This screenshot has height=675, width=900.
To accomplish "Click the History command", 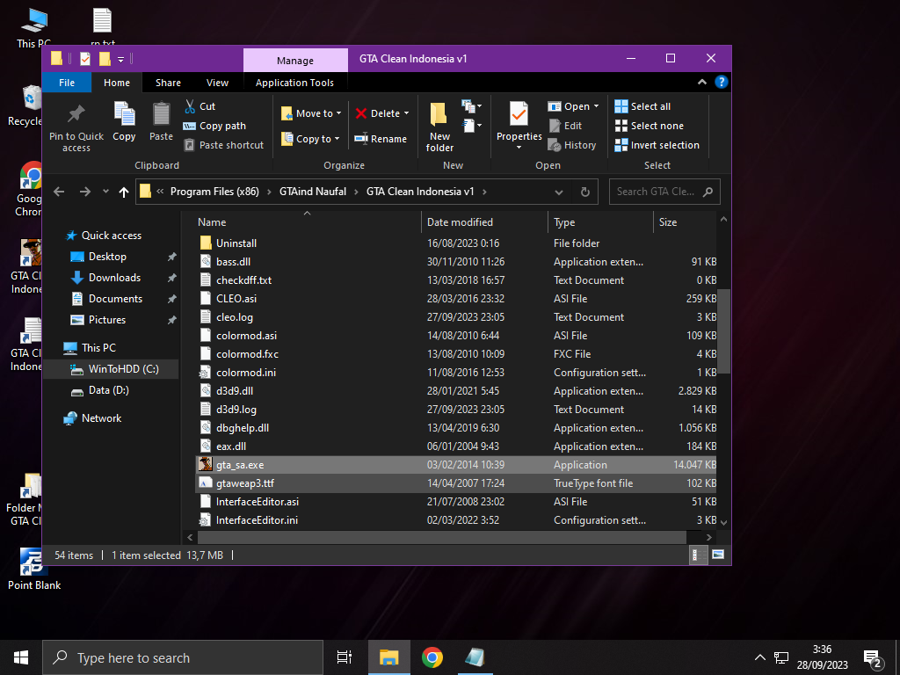I will [x=572, y=145].
